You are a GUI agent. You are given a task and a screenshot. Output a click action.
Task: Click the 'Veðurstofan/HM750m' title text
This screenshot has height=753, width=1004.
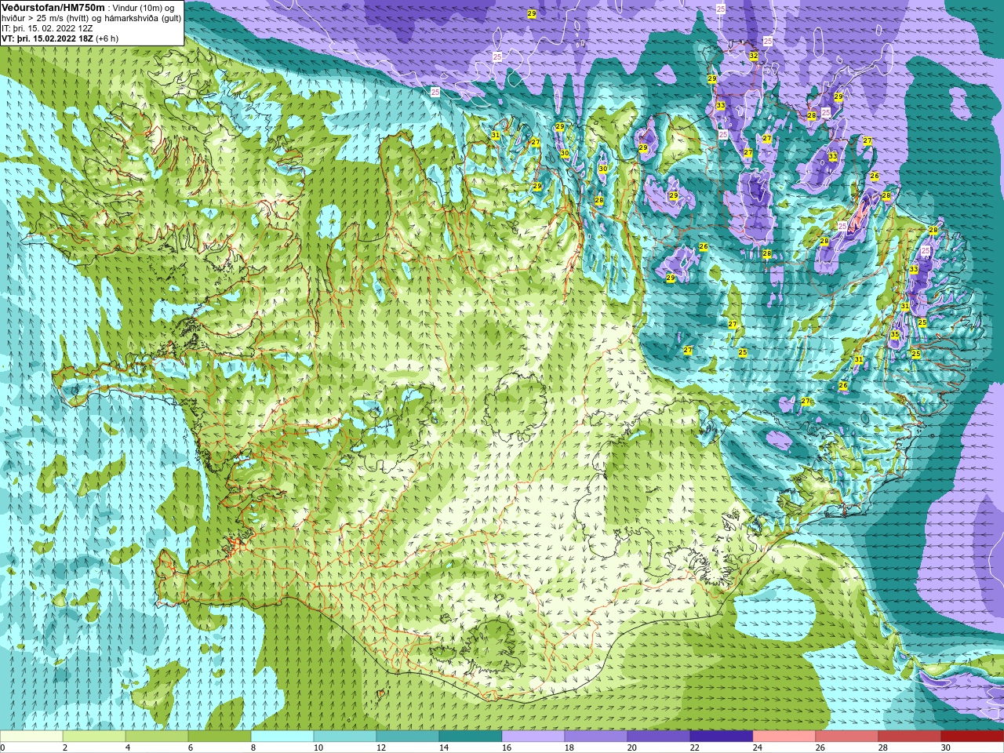click(x=53, y=7)
